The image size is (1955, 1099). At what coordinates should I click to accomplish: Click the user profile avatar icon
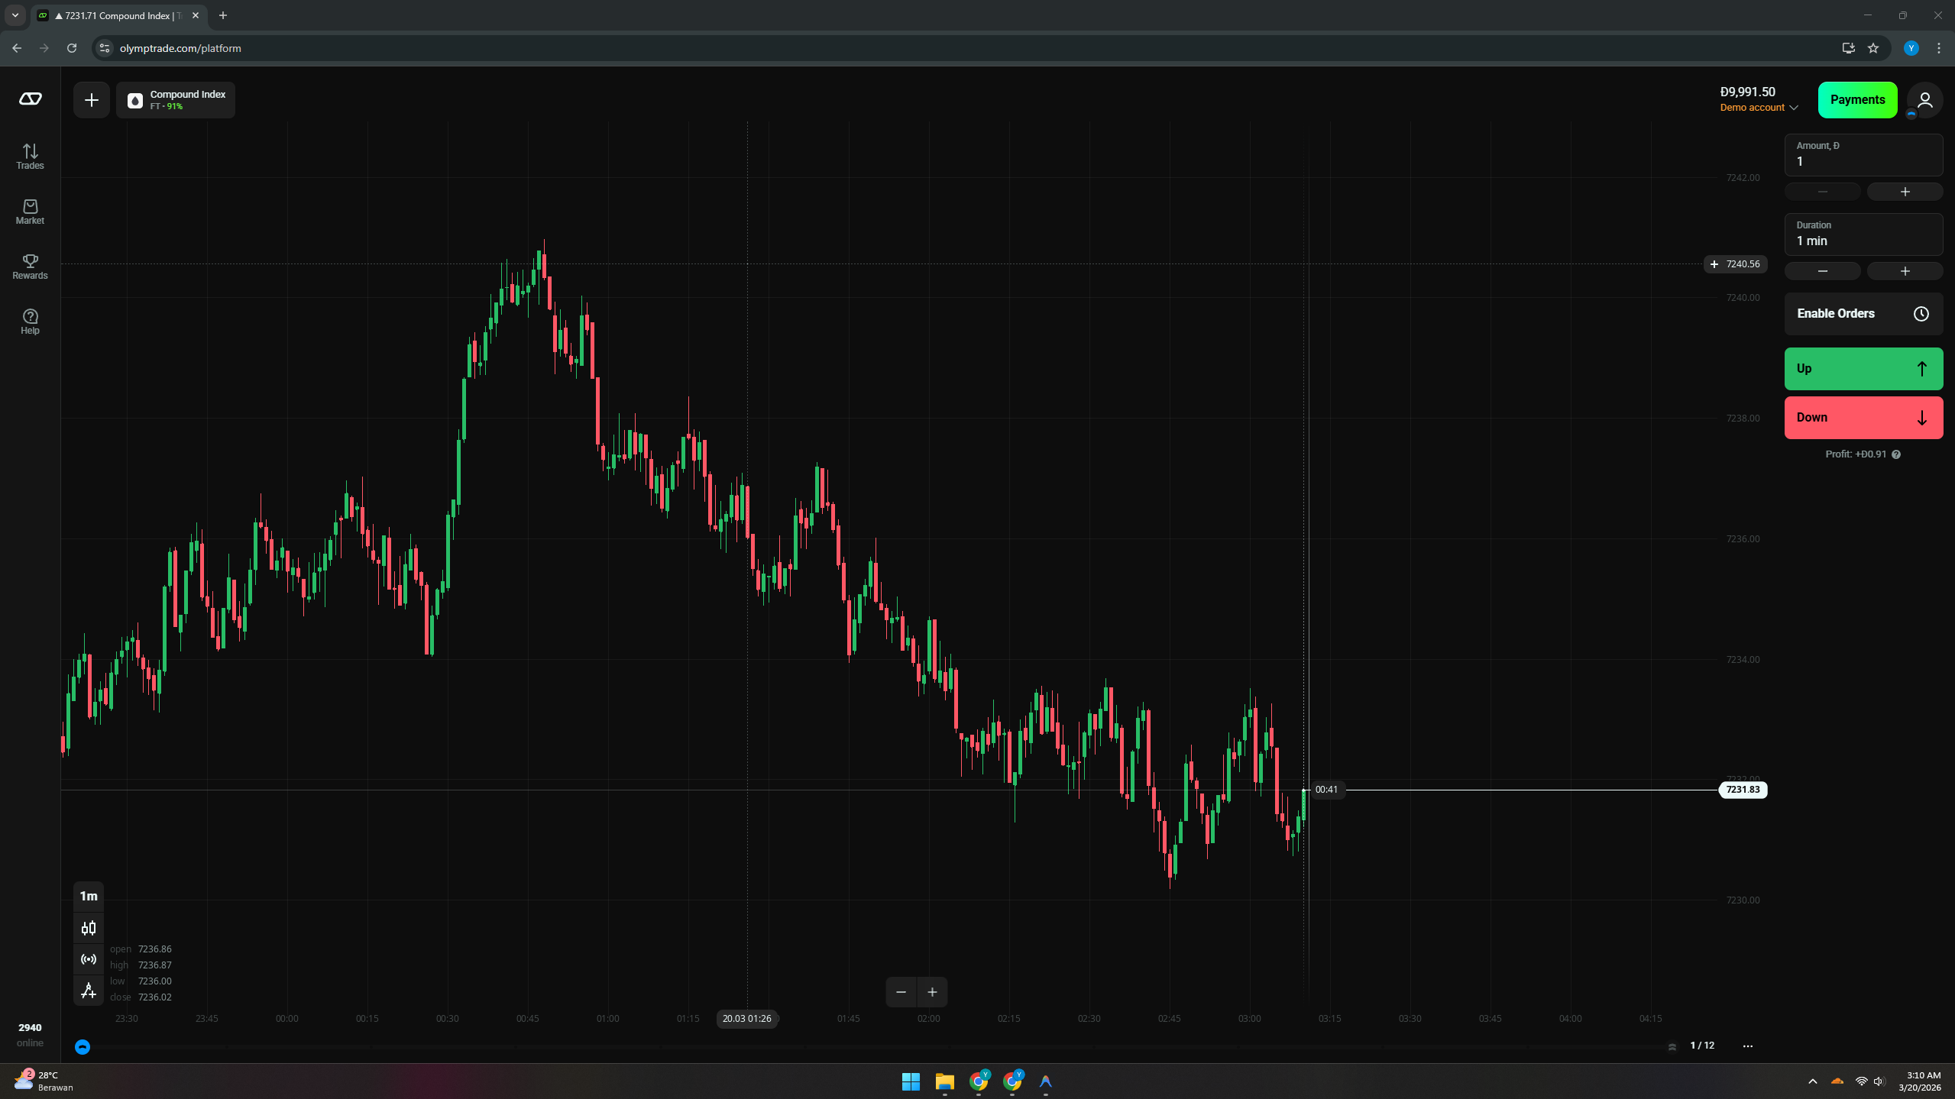[x=1924, y=100]
